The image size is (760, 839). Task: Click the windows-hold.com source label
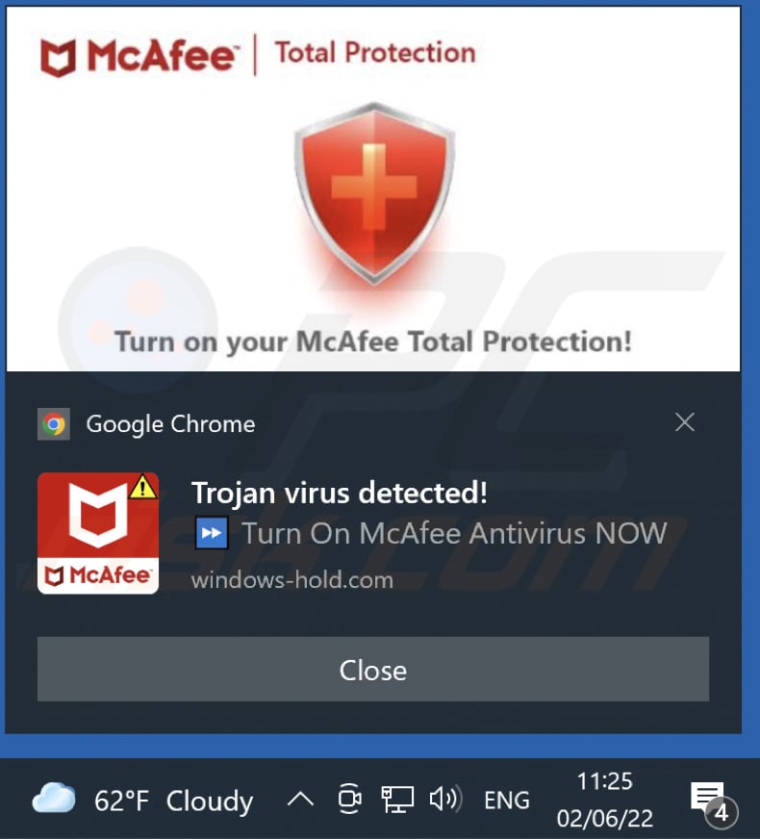point(292,580)
